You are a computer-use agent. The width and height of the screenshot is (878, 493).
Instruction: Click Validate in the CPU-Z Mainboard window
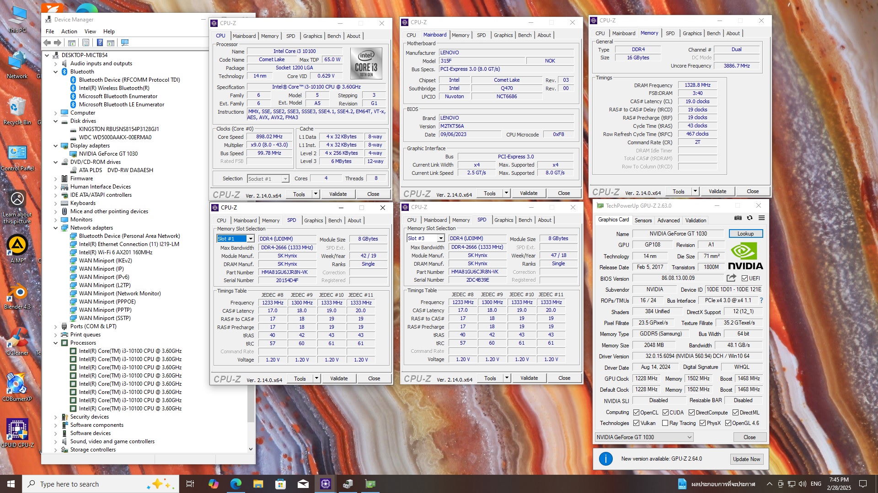pyautogui.click(x=529, y=193)
